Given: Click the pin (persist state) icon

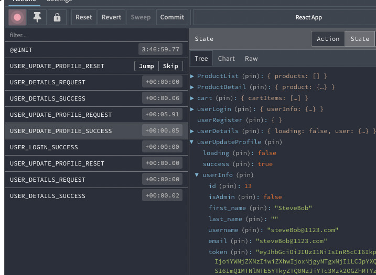Looking at the screenshot, I should pyautogui.click(x=37, y=17).
